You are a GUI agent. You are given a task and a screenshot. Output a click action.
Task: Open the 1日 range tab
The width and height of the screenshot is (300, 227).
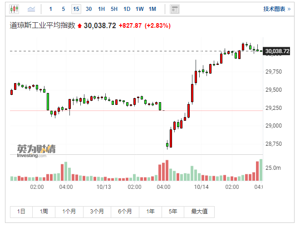[21, 212]
